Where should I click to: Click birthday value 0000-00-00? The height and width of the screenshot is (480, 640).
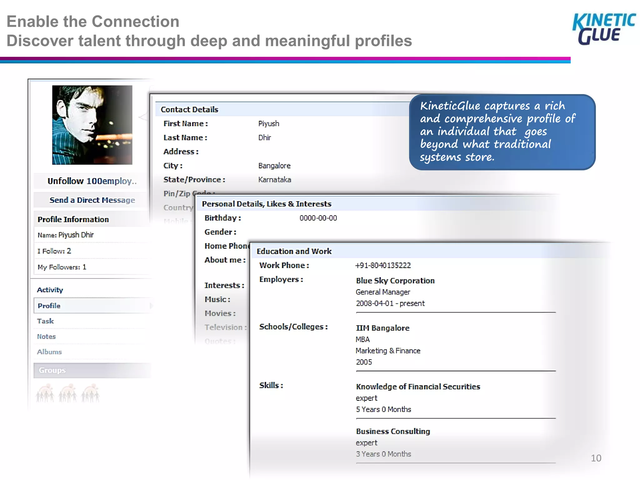pyautogui.click(x=318, y=218)
